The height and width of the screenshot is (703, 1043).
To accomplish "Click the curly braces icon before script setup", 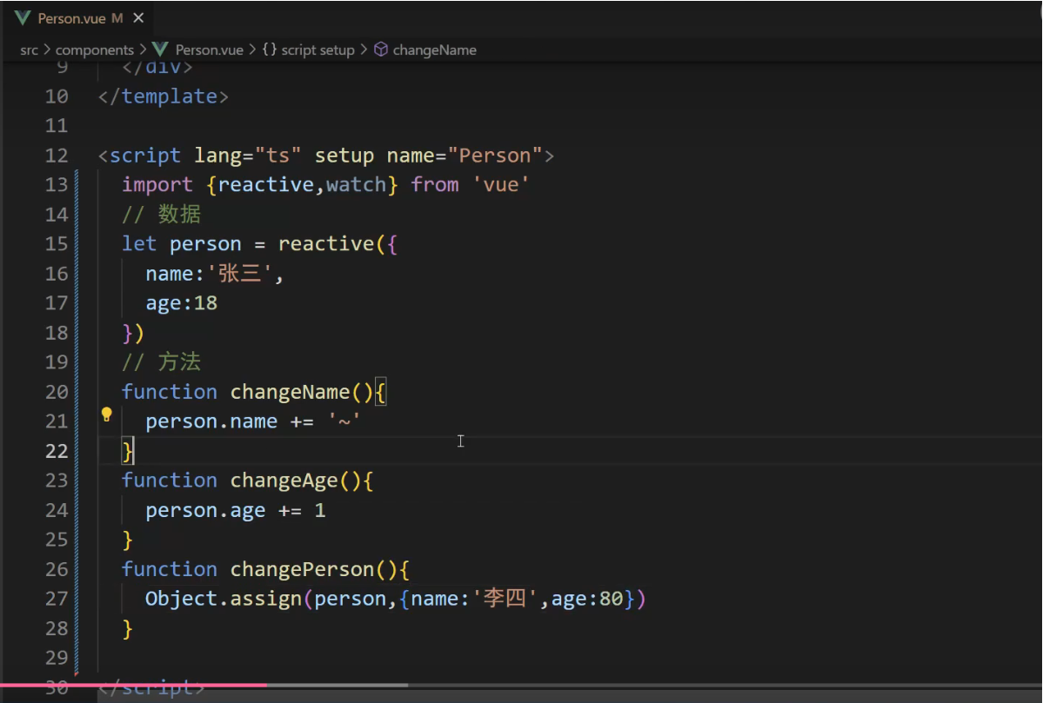I will [270, 50].
